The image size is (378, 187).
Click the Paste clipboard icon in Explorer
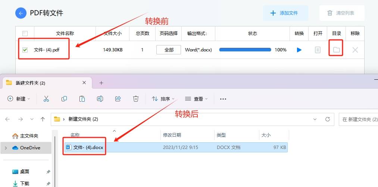pos(82,99)
